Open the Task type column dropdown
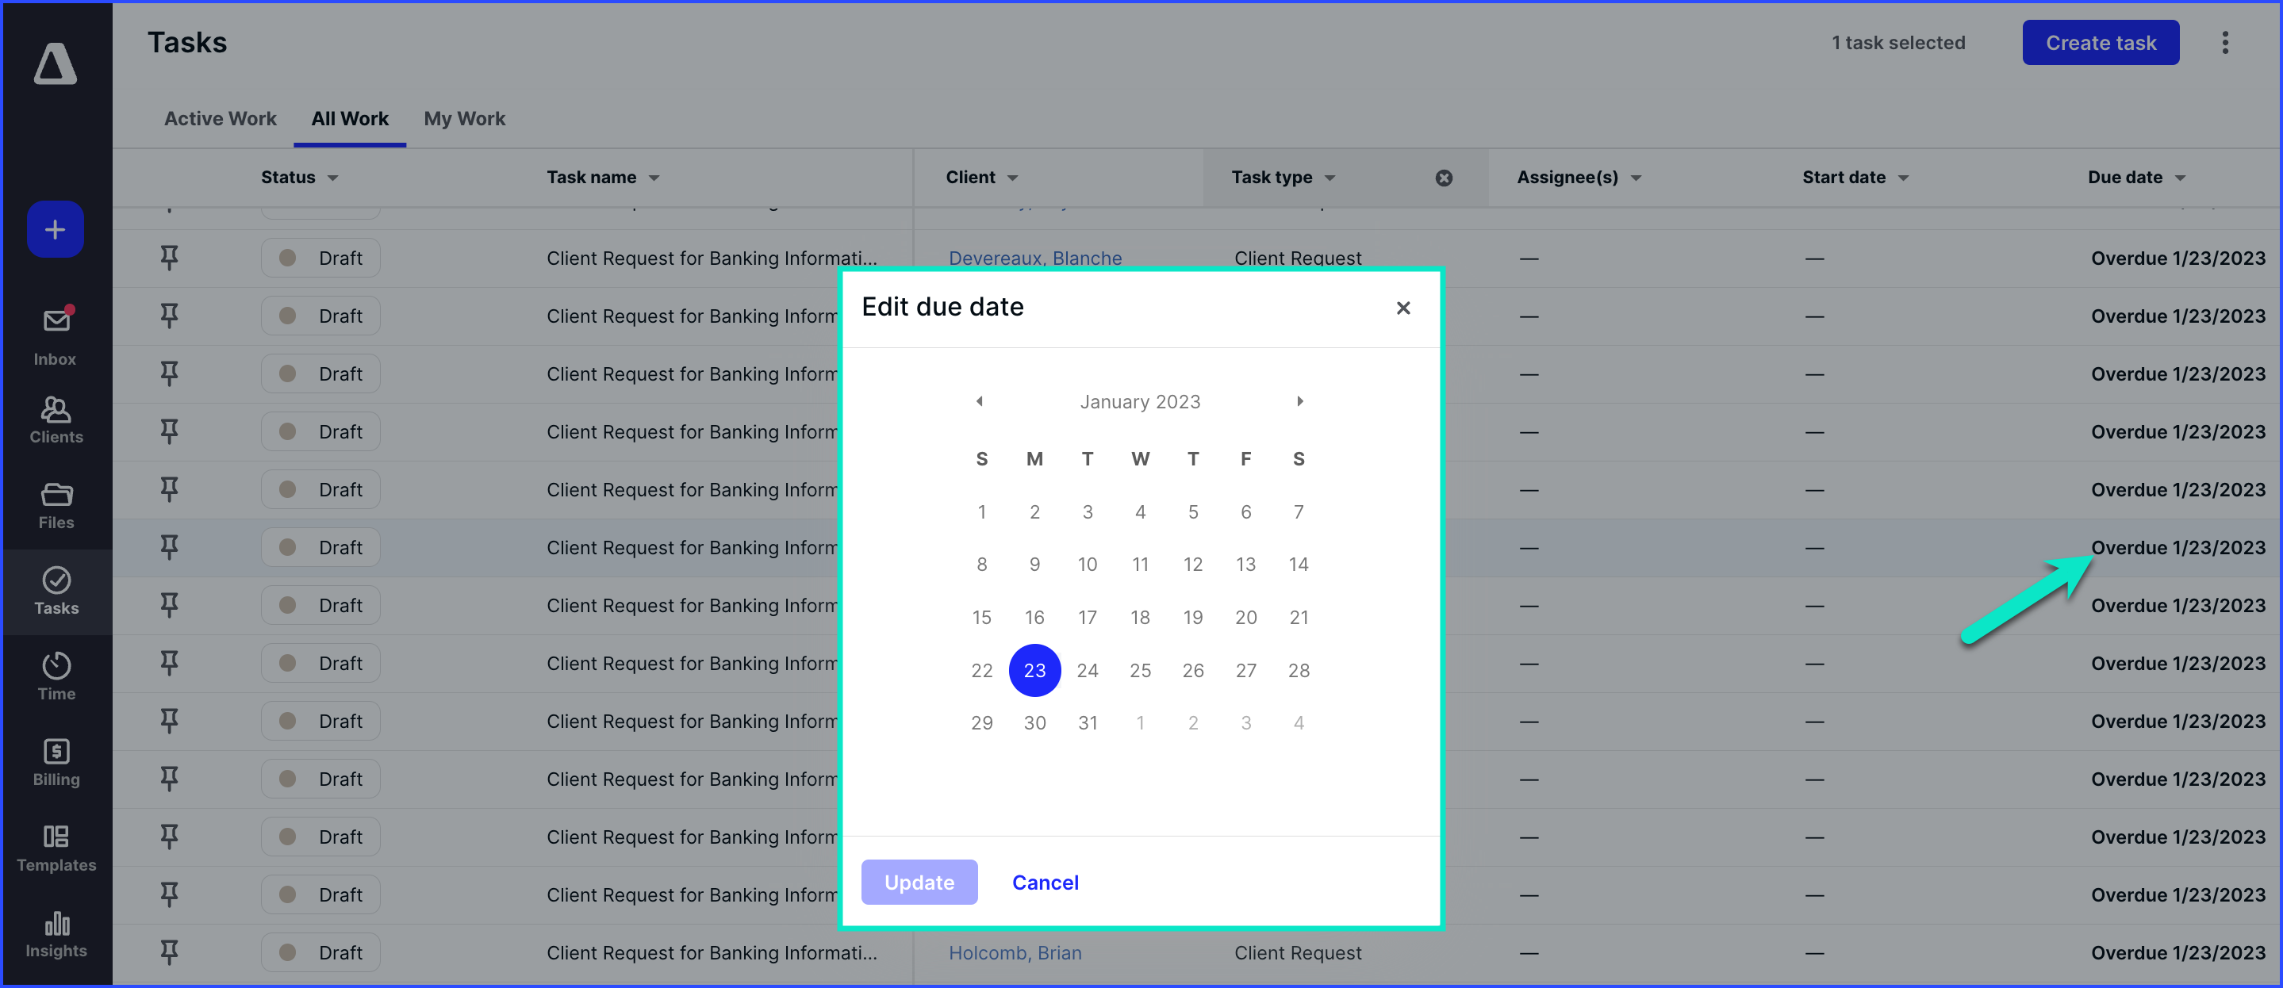Viewport: 2283px width, 988px height. pyautogui.click(x=1330, y=178)
